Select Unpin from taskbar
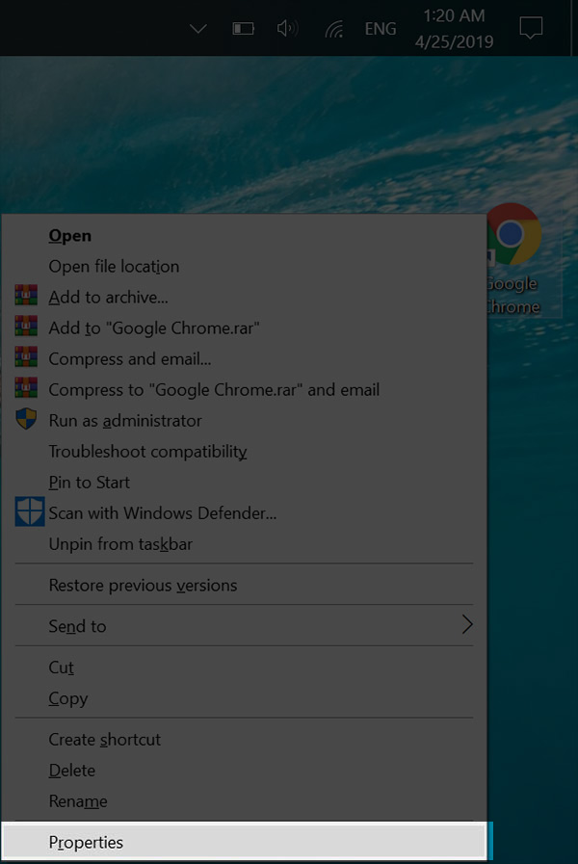The image size is (578, 864). click(x=244, y=544)
